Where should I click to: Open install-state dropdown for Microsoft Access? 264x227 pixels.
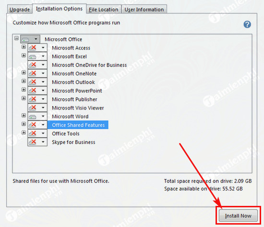point(37,48)
